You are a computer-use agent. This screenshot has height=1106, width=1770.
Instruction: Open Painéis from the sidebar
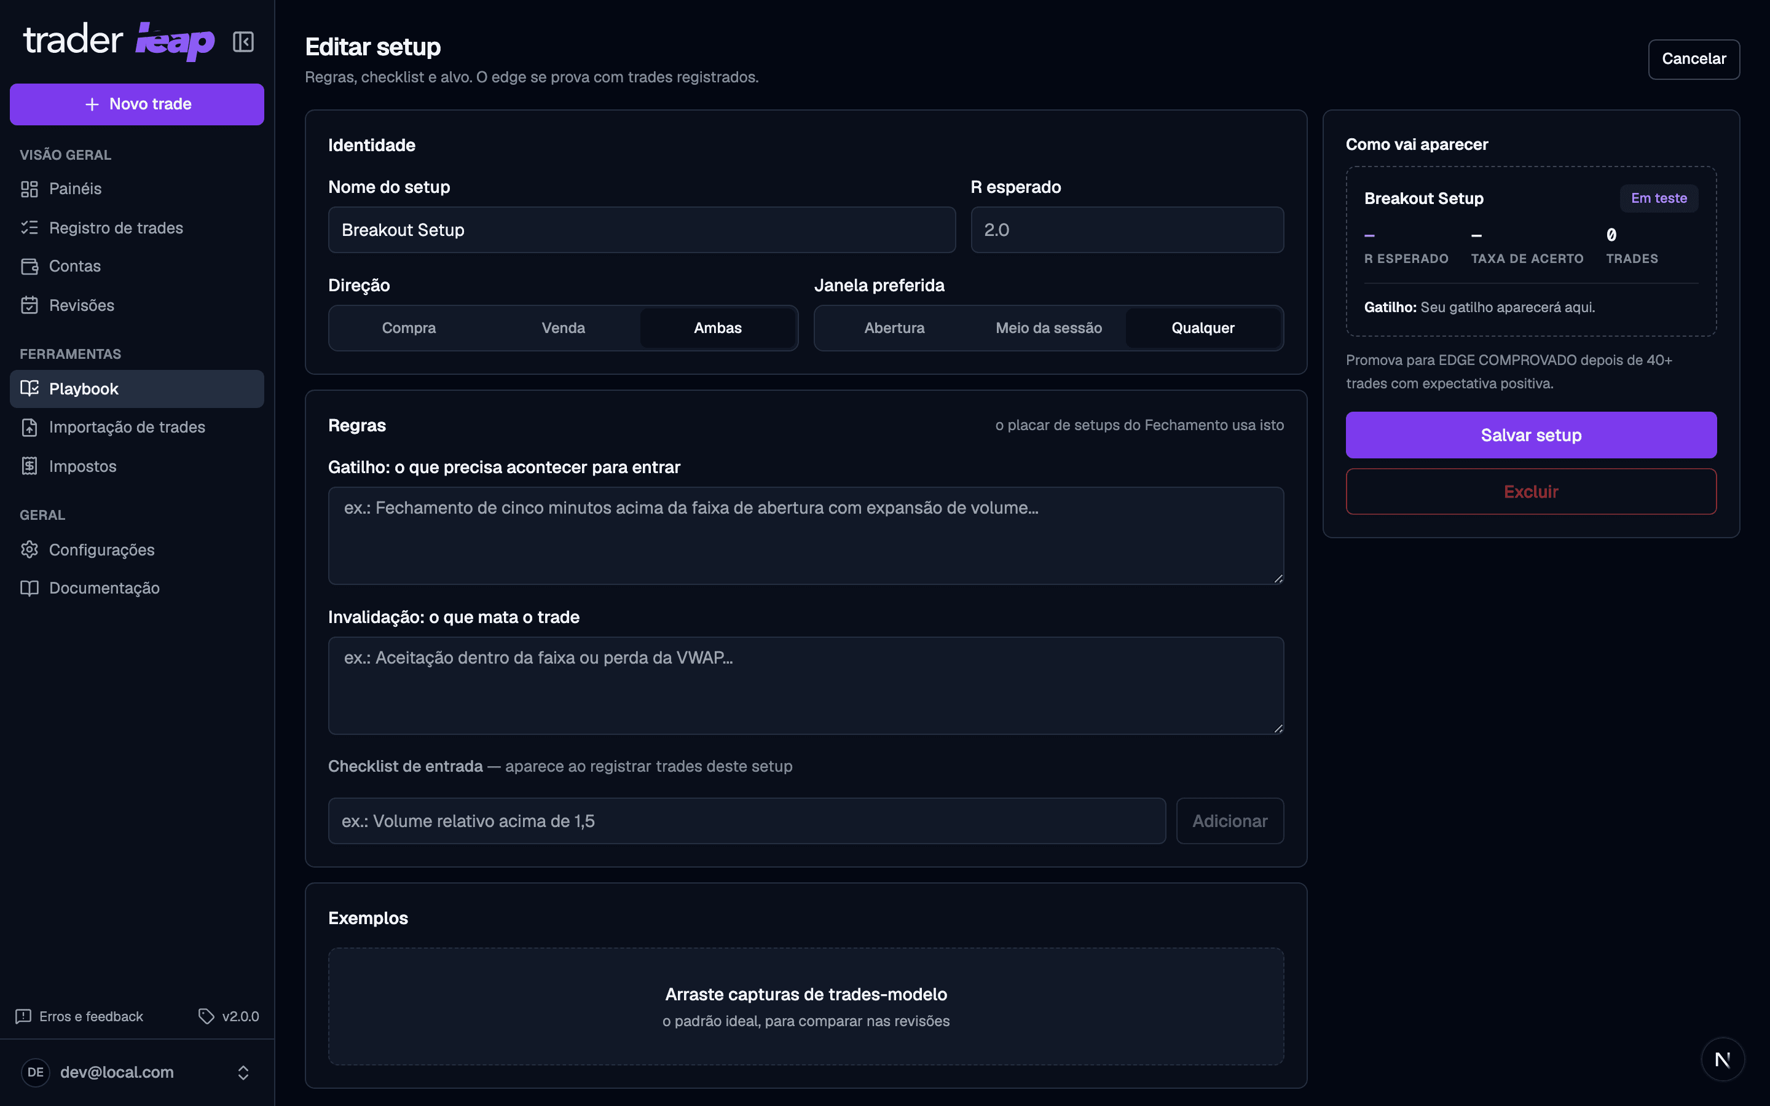coord(137,189)
